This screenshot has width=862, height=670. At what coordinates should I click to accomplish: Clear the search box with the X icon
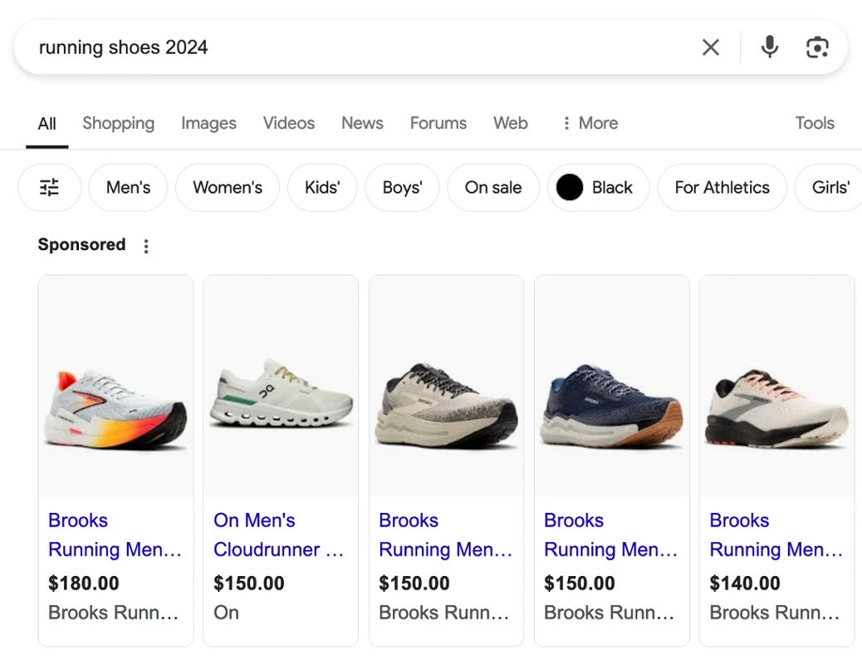point(710,47)
